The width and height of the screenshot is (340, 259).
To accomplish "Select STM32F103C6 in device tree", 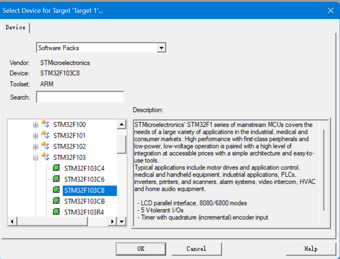I will pyautogui.click(x=84, y=179).
